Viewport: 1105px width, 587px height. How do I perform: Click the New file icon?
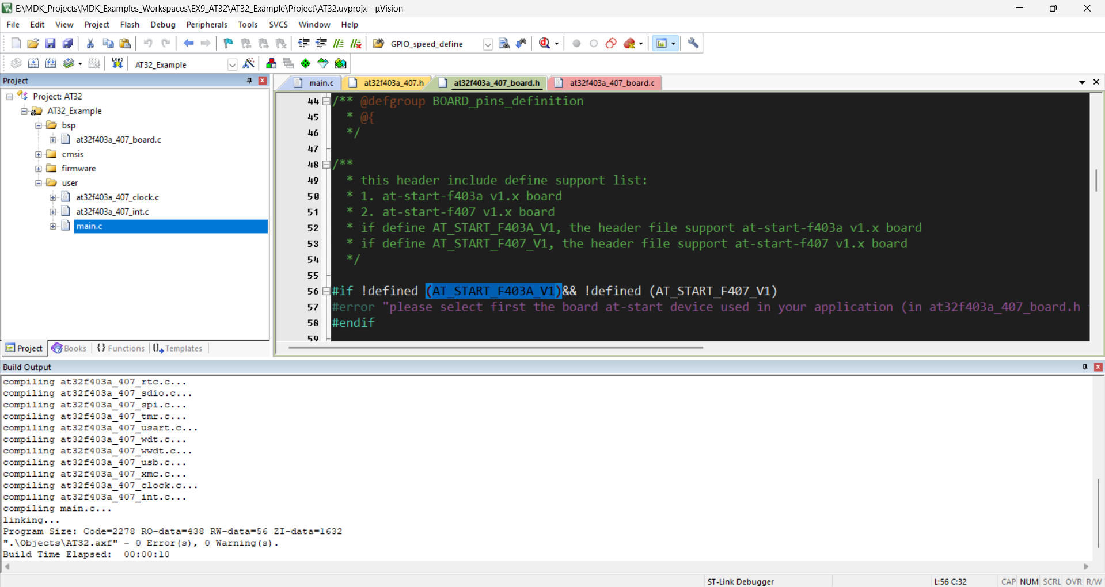tap(16, 43)
